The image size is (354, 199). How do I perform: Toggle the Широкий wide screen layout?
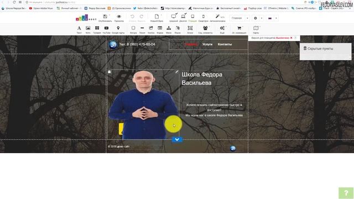(x=174, y=17)
